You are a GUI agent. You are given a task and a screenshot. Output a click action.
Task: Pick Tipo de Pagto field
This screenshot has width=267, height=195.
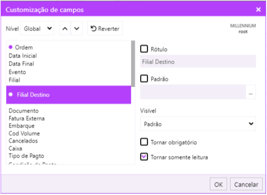(x=26, y=156)
